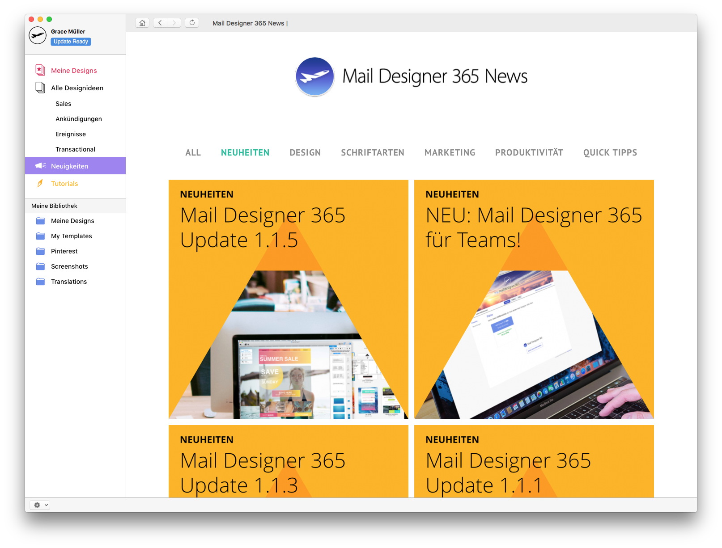Screen dimensions: 722x548
Task: Click the Meine Bibliothek header
Action: [x=54, y=206]
